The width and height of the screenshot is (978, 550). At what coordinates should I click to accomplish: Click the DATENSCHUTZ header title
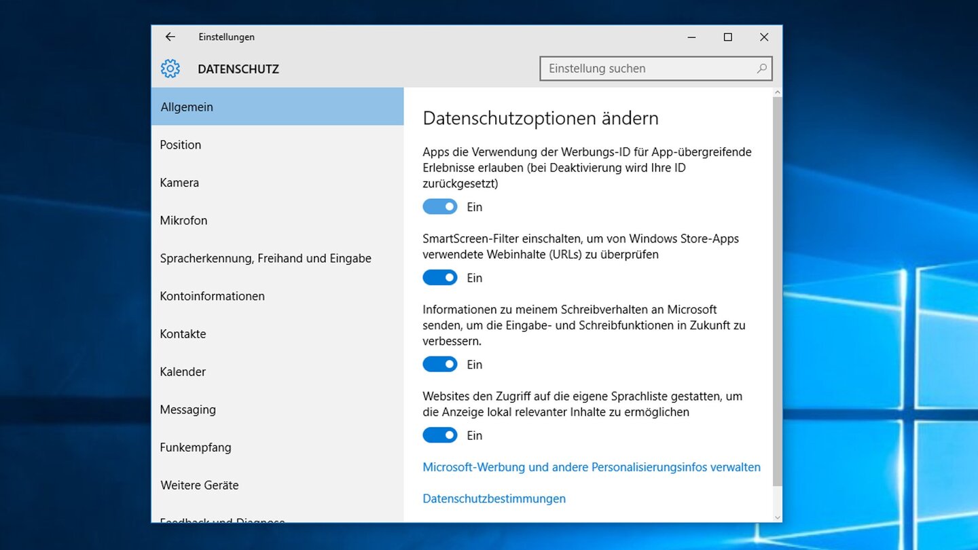tap(238, 69)
